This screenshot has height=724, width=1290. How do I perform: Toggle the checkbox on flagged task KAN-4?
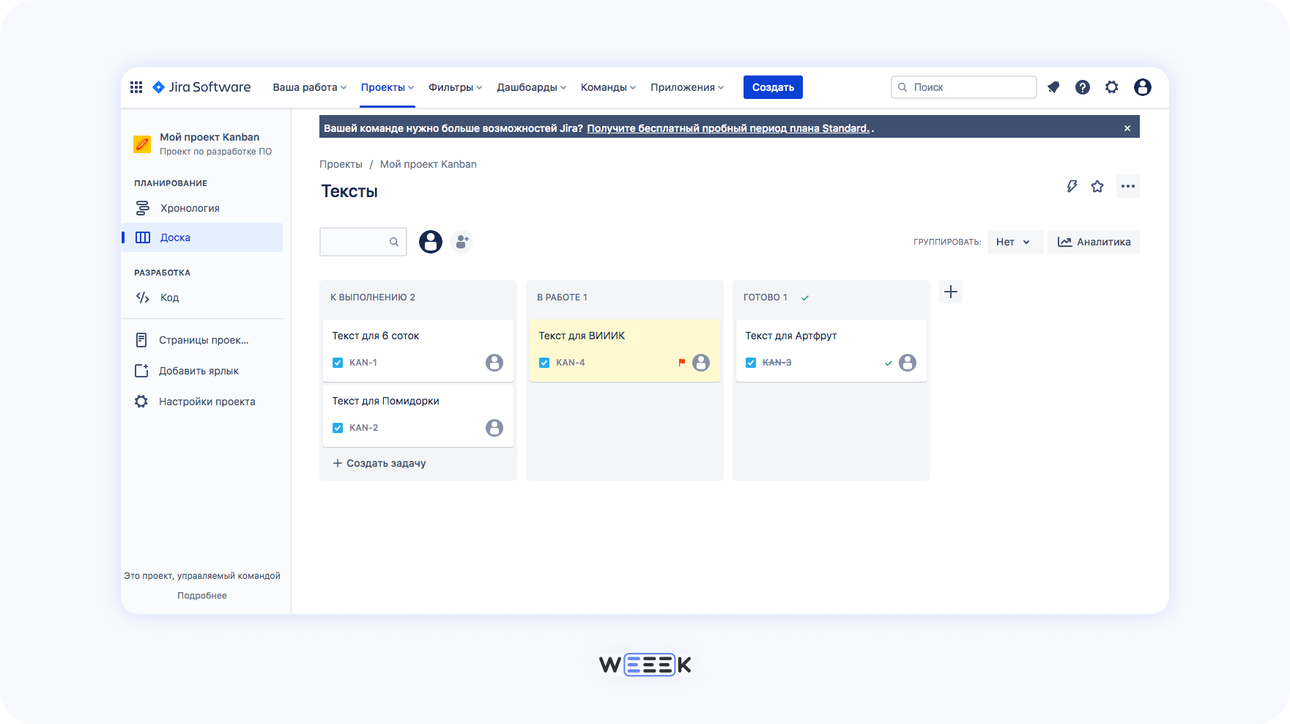[x=544, y=362]
